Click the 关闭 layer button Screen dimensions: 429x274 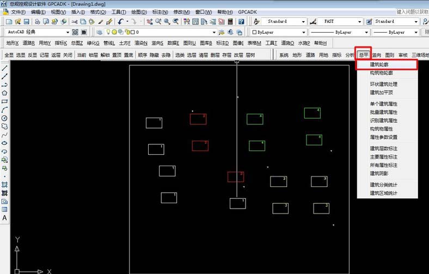pyautogui.click(x=67, y=55)
